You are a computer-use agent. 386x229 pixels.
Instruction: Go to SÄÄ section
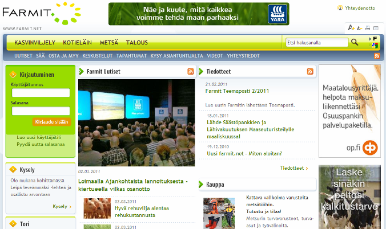(41, 56)
